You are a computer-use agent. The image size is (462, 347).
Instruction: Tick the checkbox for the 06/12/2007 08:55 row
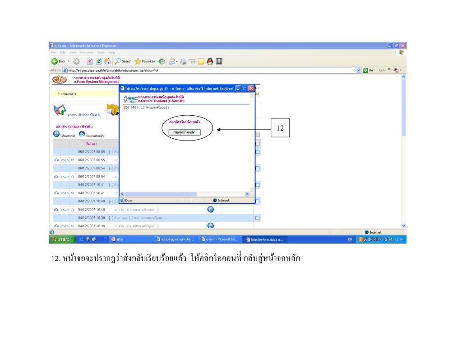(x=257, y=152)
